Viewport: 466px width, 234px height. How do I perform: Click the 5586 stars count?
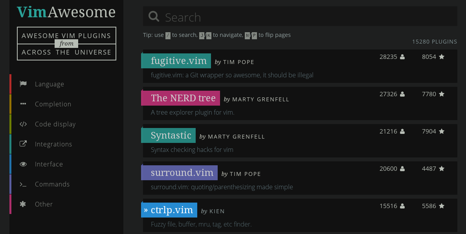pyautogui.click(x=429, y=206)
